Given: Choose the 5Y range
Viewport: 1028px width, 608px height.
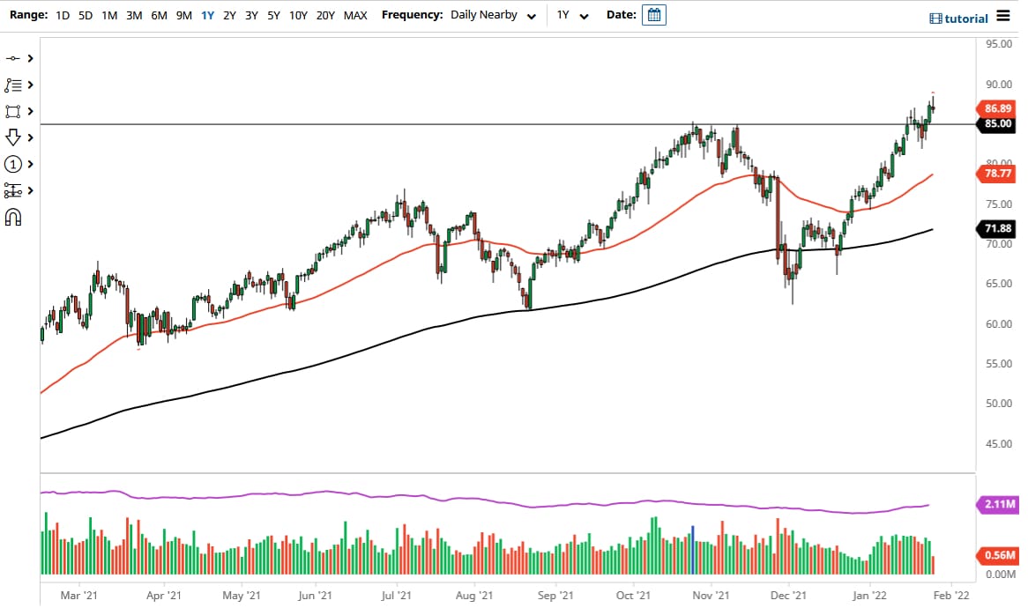Looking at the screenshot, I should click(273, 15).
